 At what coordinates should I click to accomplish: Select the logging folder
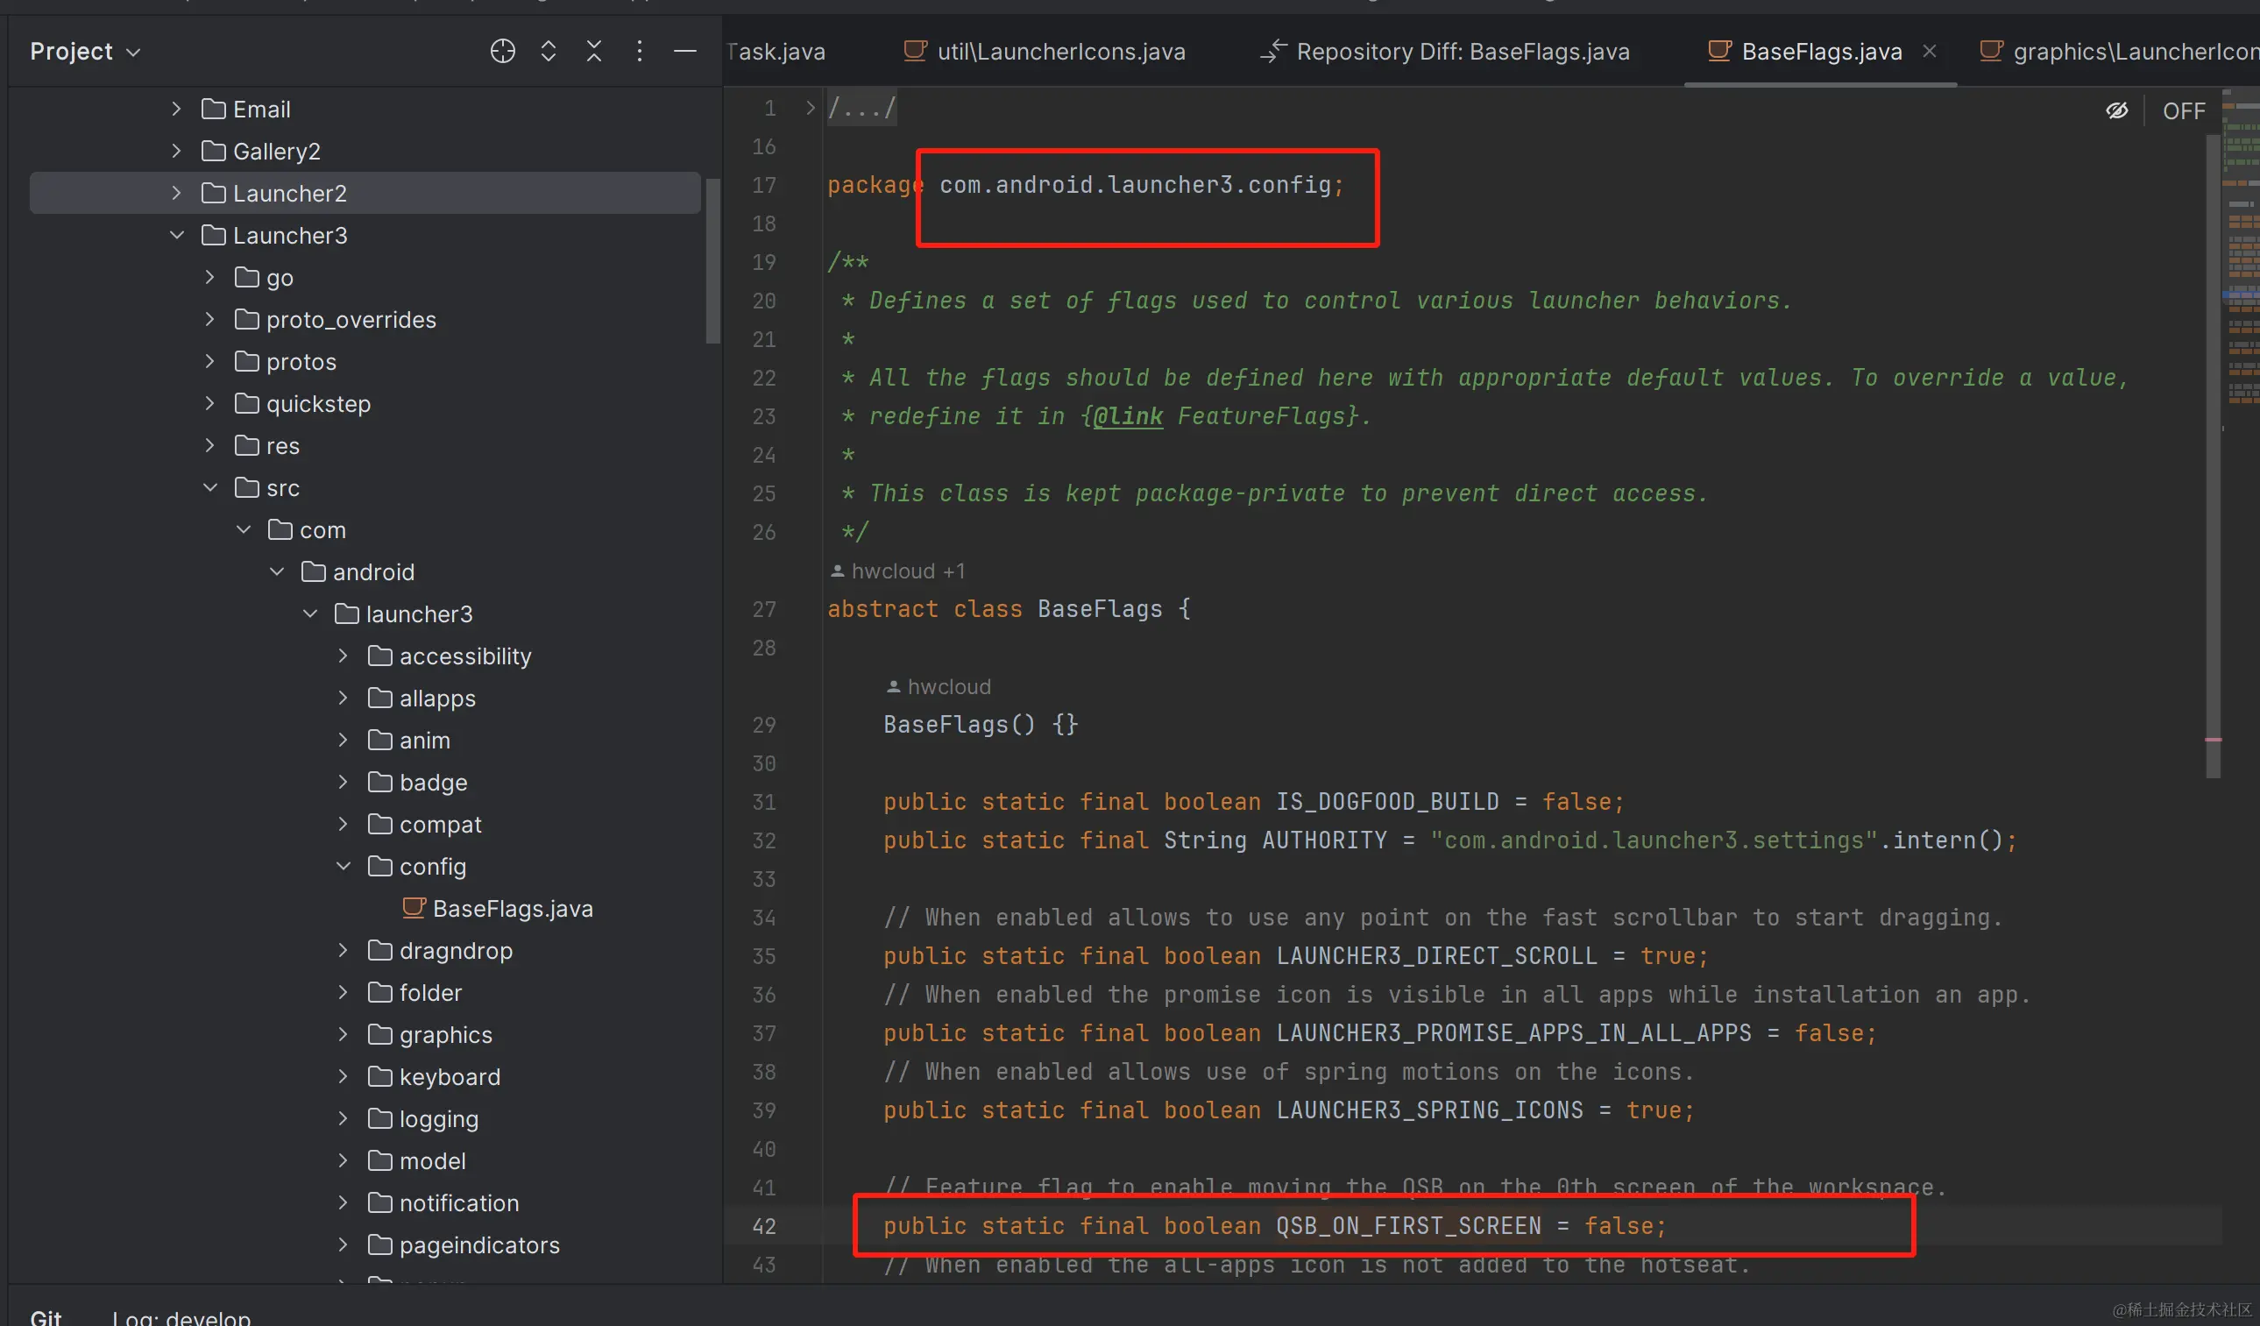[422, 1119]
